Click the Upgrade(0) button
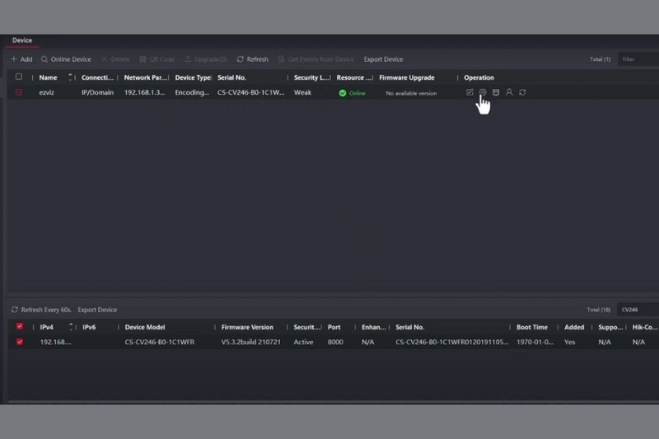 206,59
